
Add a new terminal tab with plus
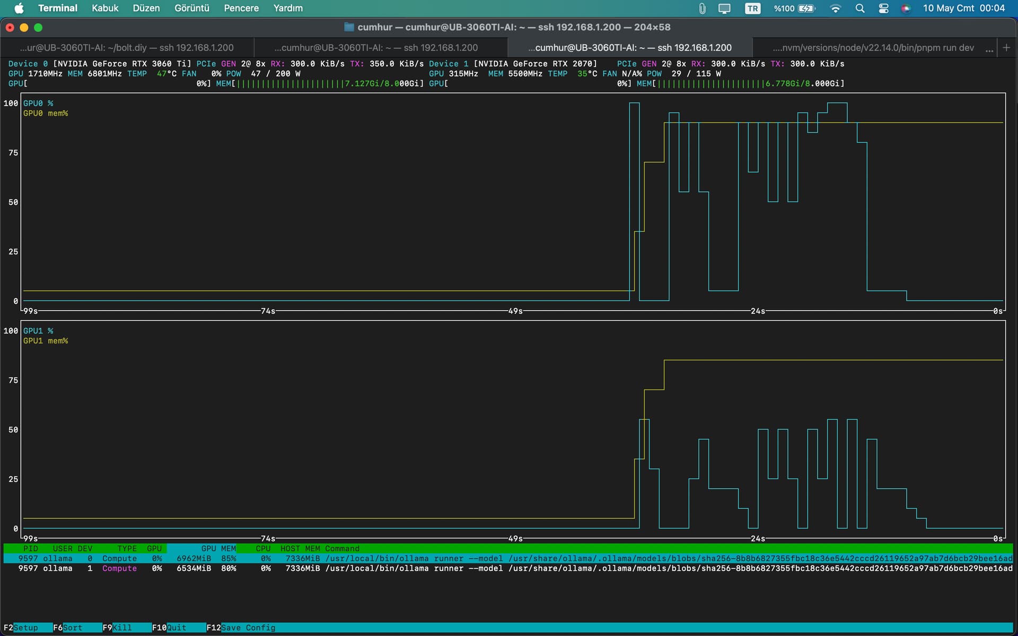point(1006,47)
